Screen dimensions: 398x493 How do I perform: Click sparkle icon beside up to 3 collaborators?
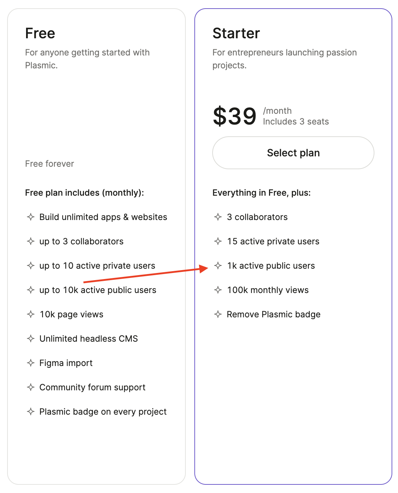pyautogui.click(x=31, y=241)
